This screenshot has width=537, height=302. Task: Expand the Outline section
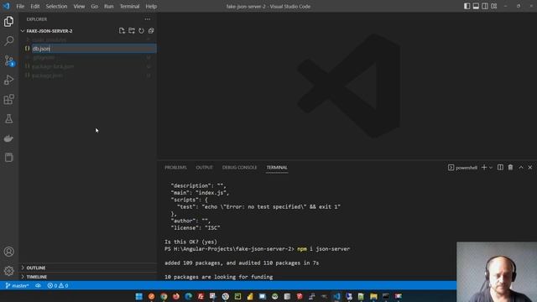(x=88, y=268)
